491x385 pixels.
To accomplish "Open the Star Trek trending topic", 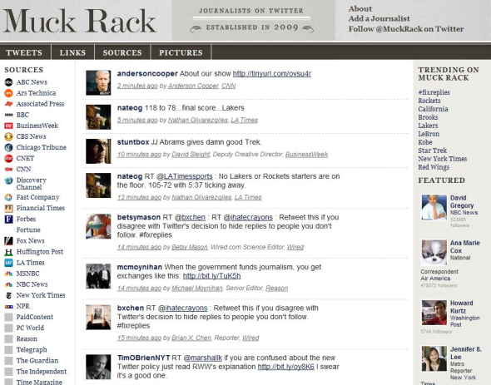I will click(433, 151).
